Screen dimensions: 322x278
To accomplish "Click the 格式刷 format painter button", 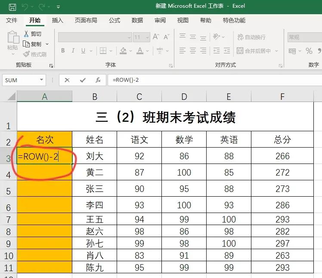I will click(x=35, y=54).
